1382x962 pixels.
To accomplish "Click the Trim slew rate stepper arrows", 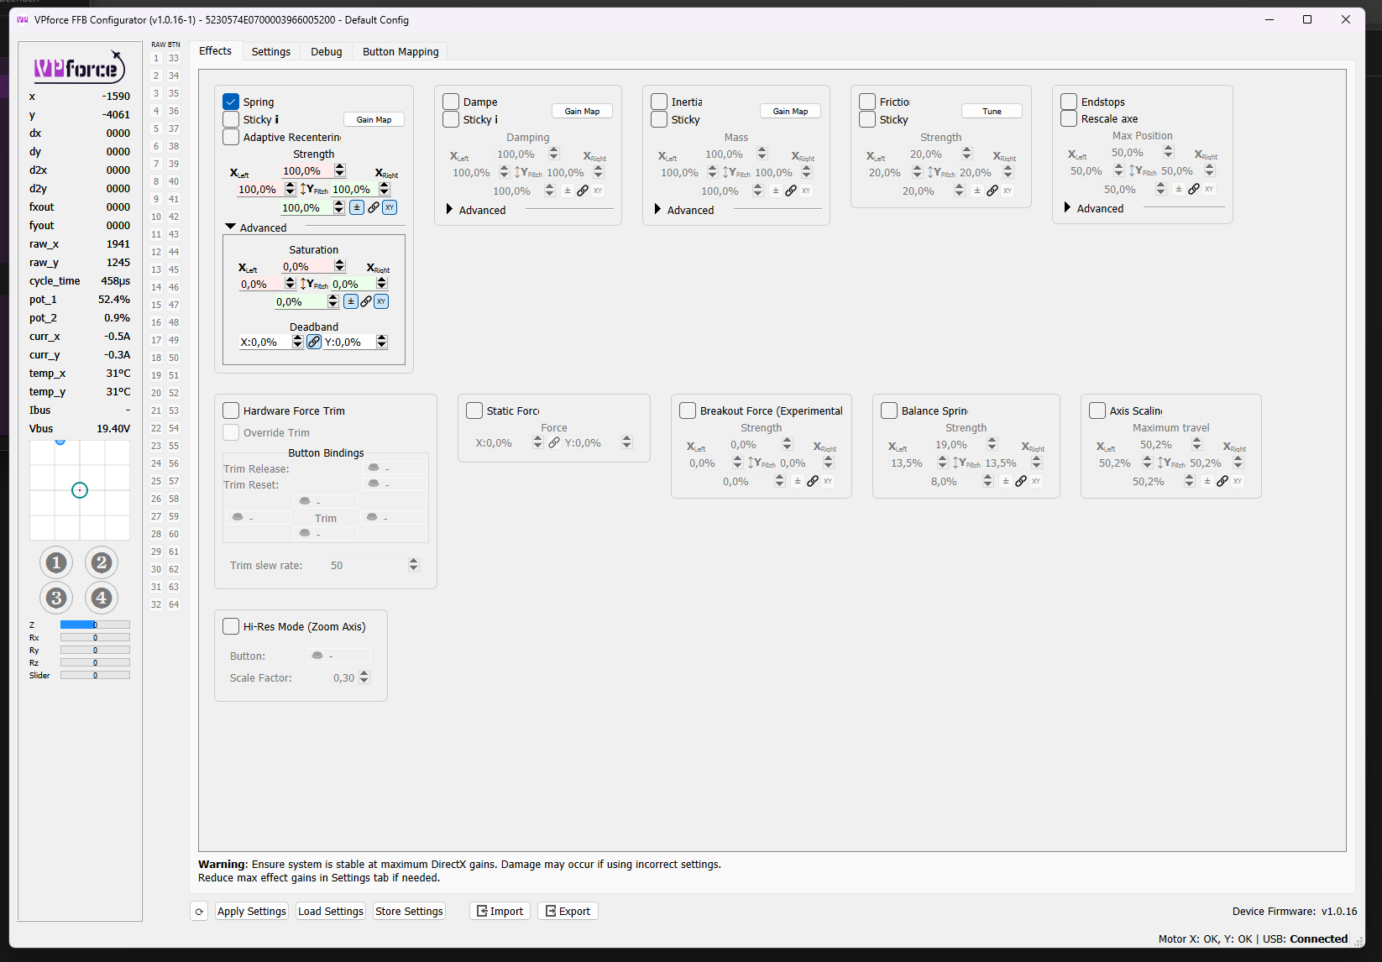I will pos(413,565).
